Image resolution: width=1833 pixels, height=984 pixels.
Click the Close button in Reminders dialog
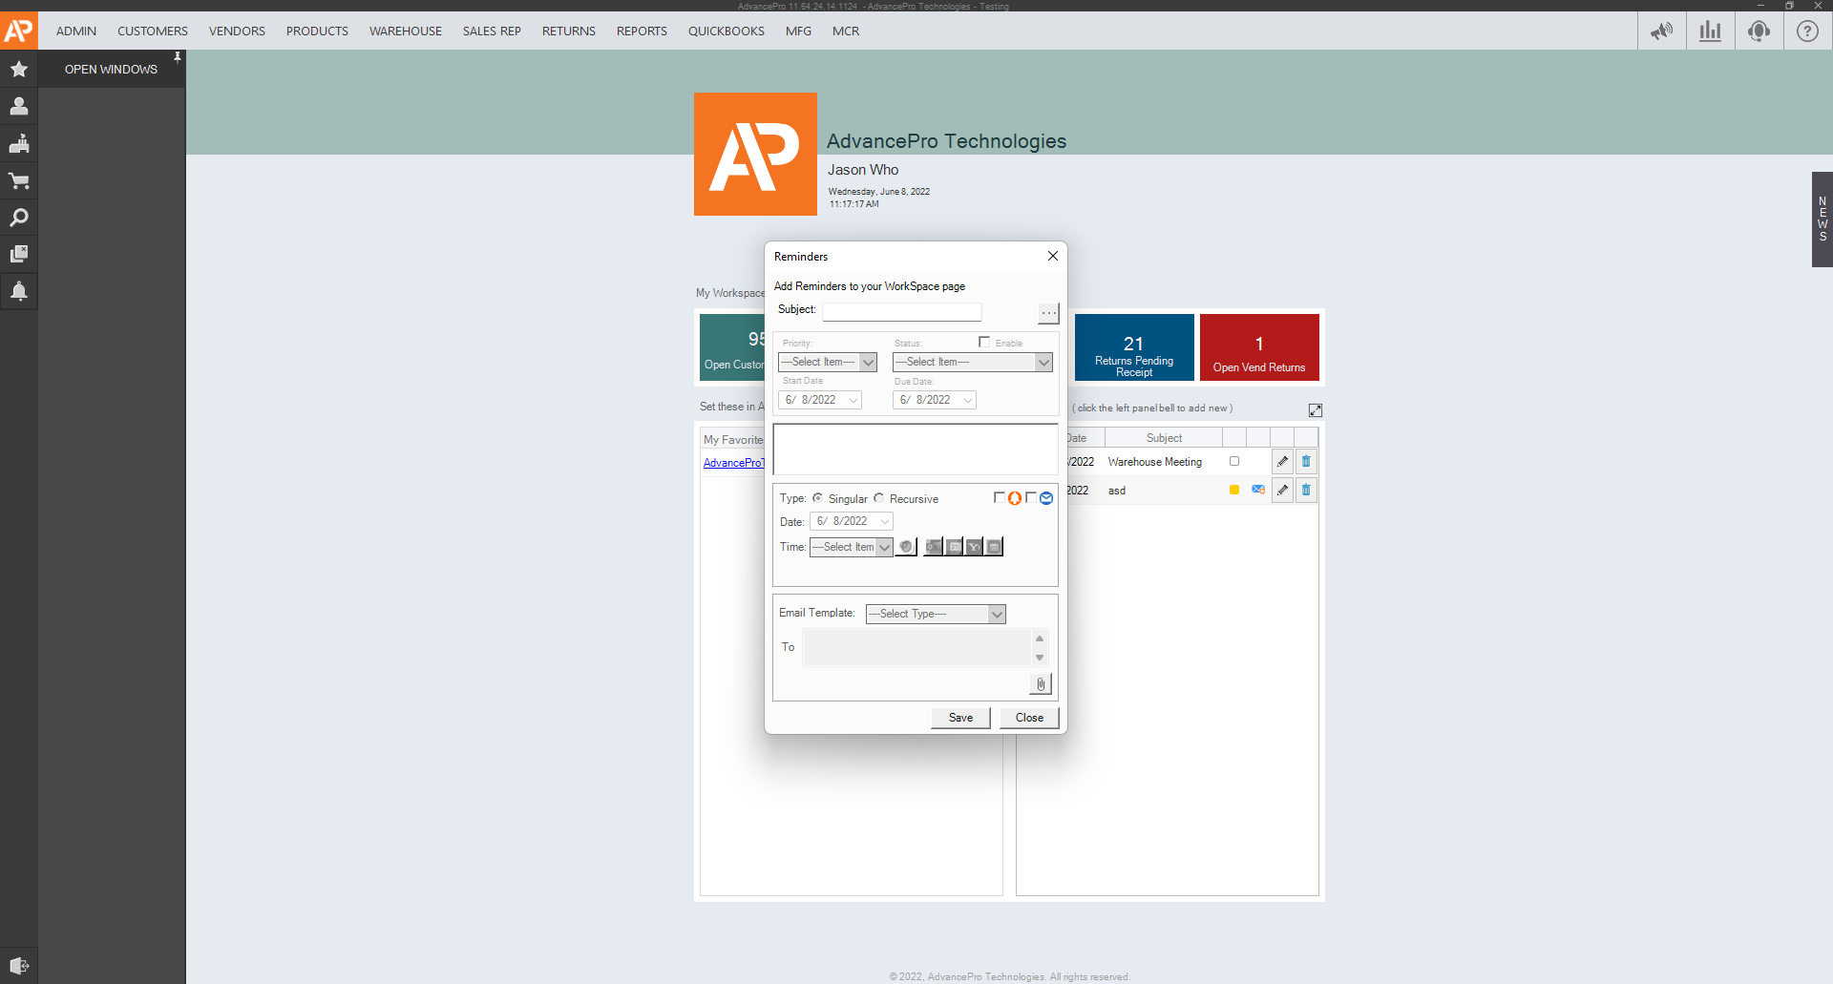1029,718
